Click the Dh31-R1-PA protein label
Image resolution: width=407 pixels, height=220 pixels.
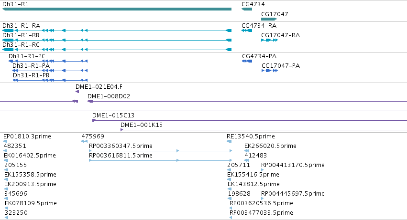[31, 66]
